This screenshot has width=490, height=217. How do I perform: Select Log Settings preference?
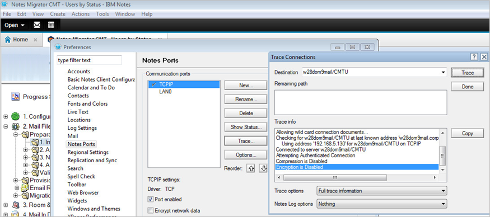pos(82,128)
